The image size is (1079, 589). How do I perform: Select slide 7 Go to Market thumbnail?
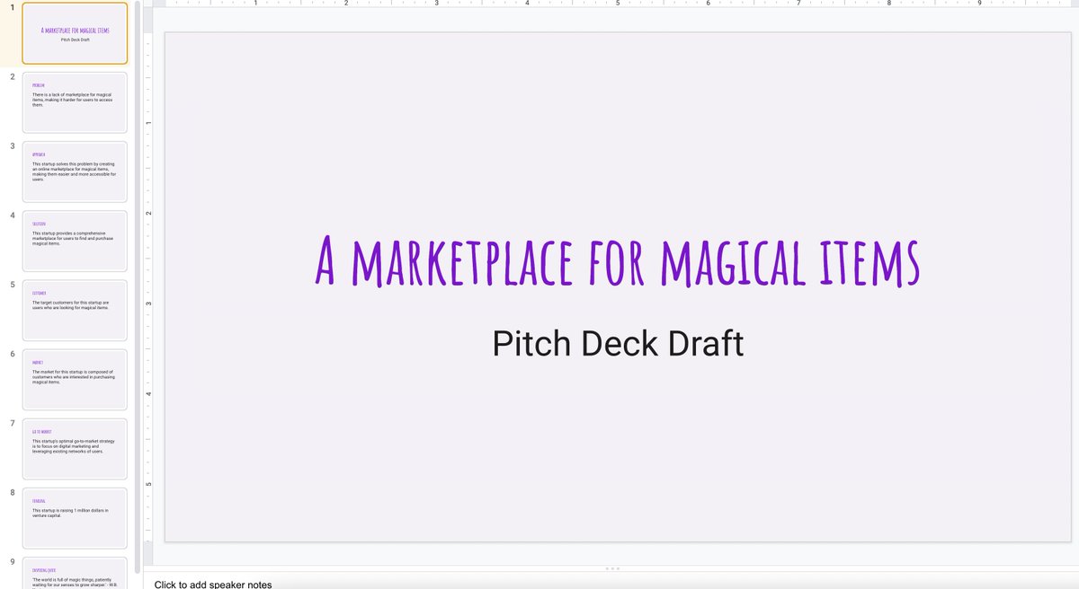(75, 448)
